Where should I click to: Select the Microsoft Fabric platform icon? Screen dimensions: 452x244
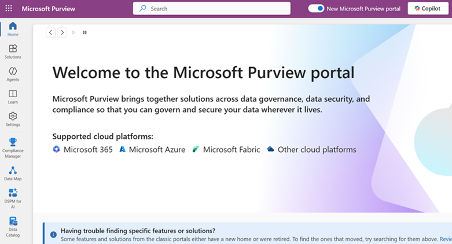[196, 150]
